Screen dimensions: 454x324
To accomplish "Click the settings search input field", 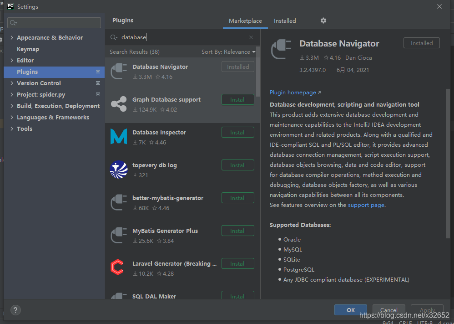I will pyautogui.click(x=54, y=23).
